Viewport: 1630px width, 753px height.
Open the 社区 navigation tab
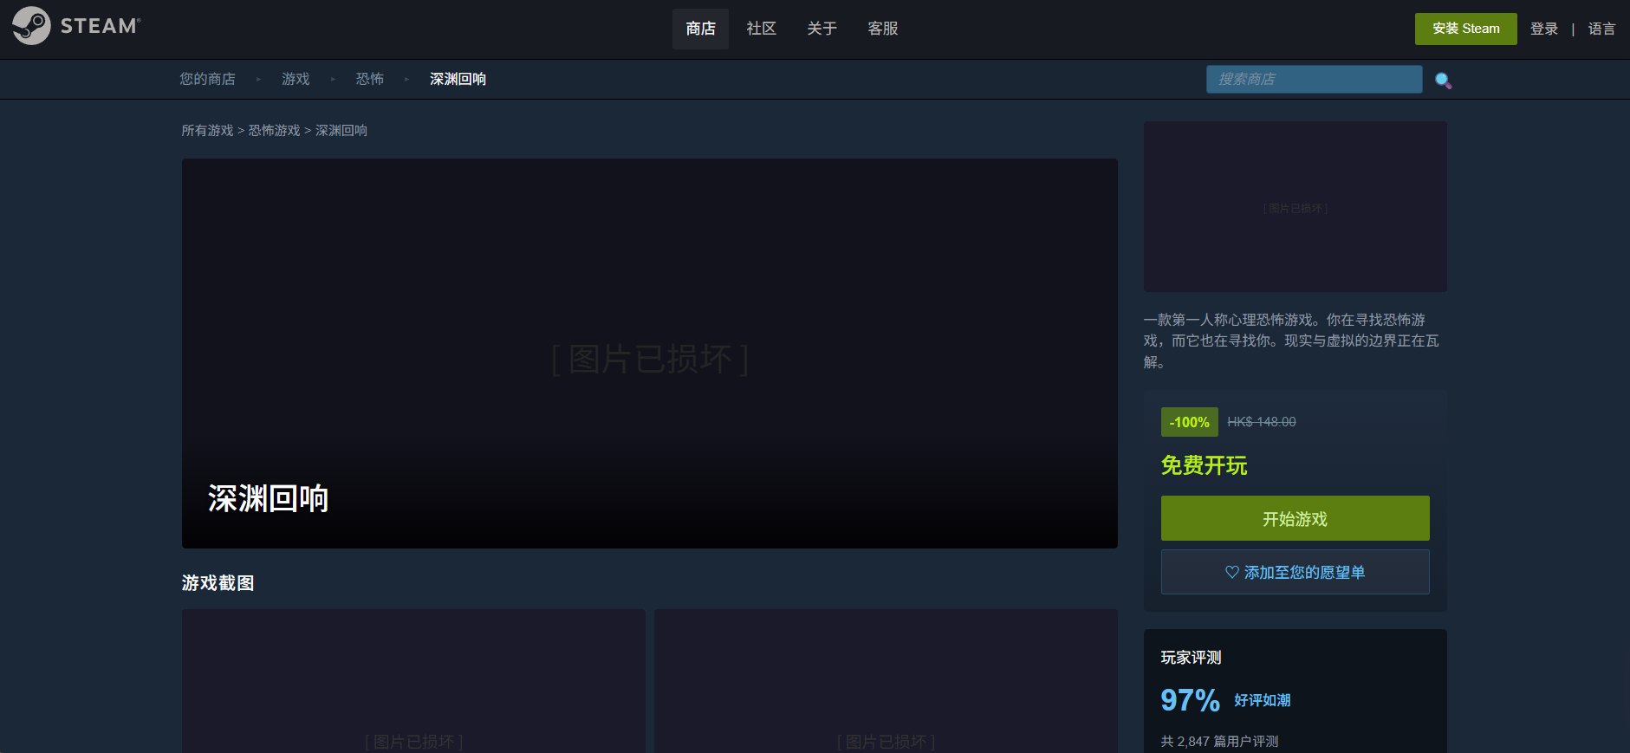[x=761, y=29]
